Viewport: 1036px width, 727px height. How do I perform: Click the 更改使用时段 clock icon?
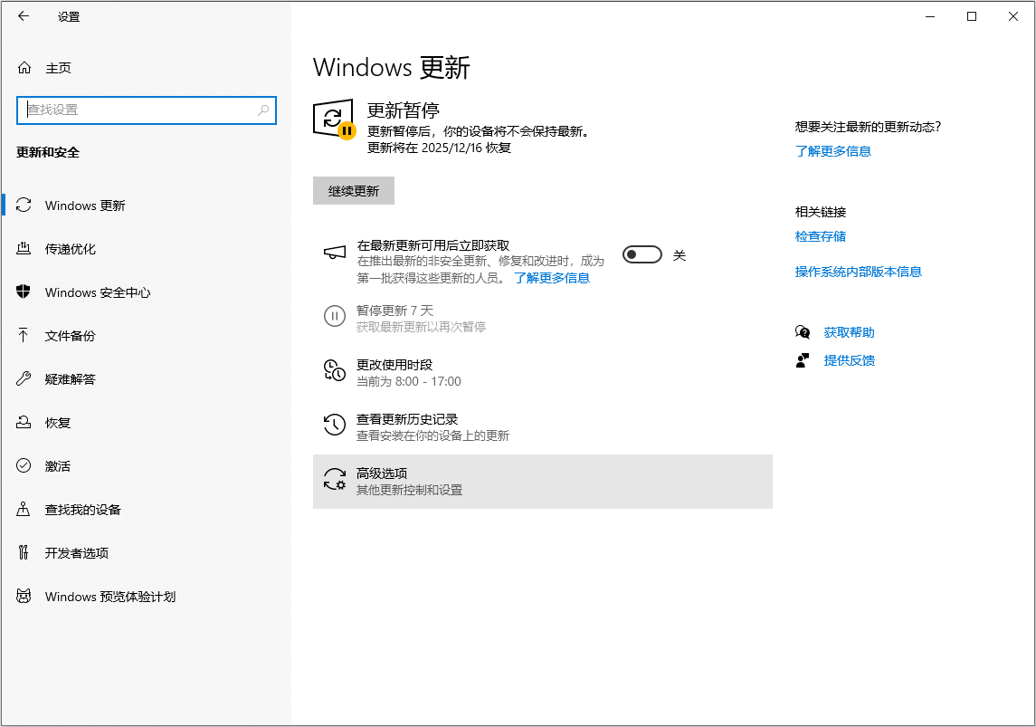[x=335, y=370]
